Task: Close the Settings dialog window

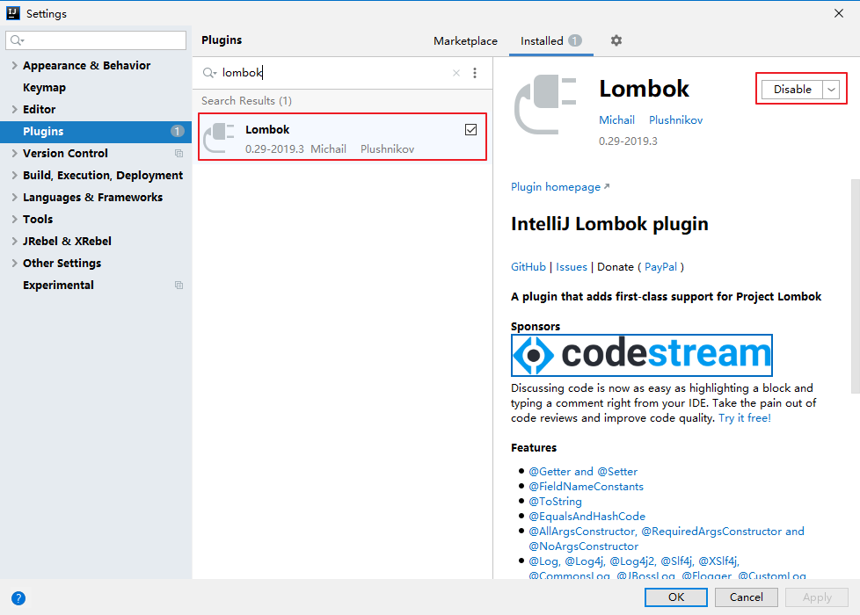Action: [839, 13]
